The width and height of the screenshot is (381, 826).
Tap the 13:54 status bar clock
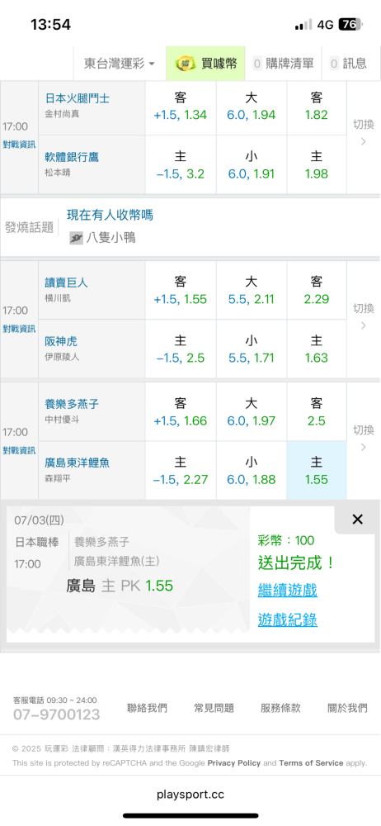click(50, 24)
